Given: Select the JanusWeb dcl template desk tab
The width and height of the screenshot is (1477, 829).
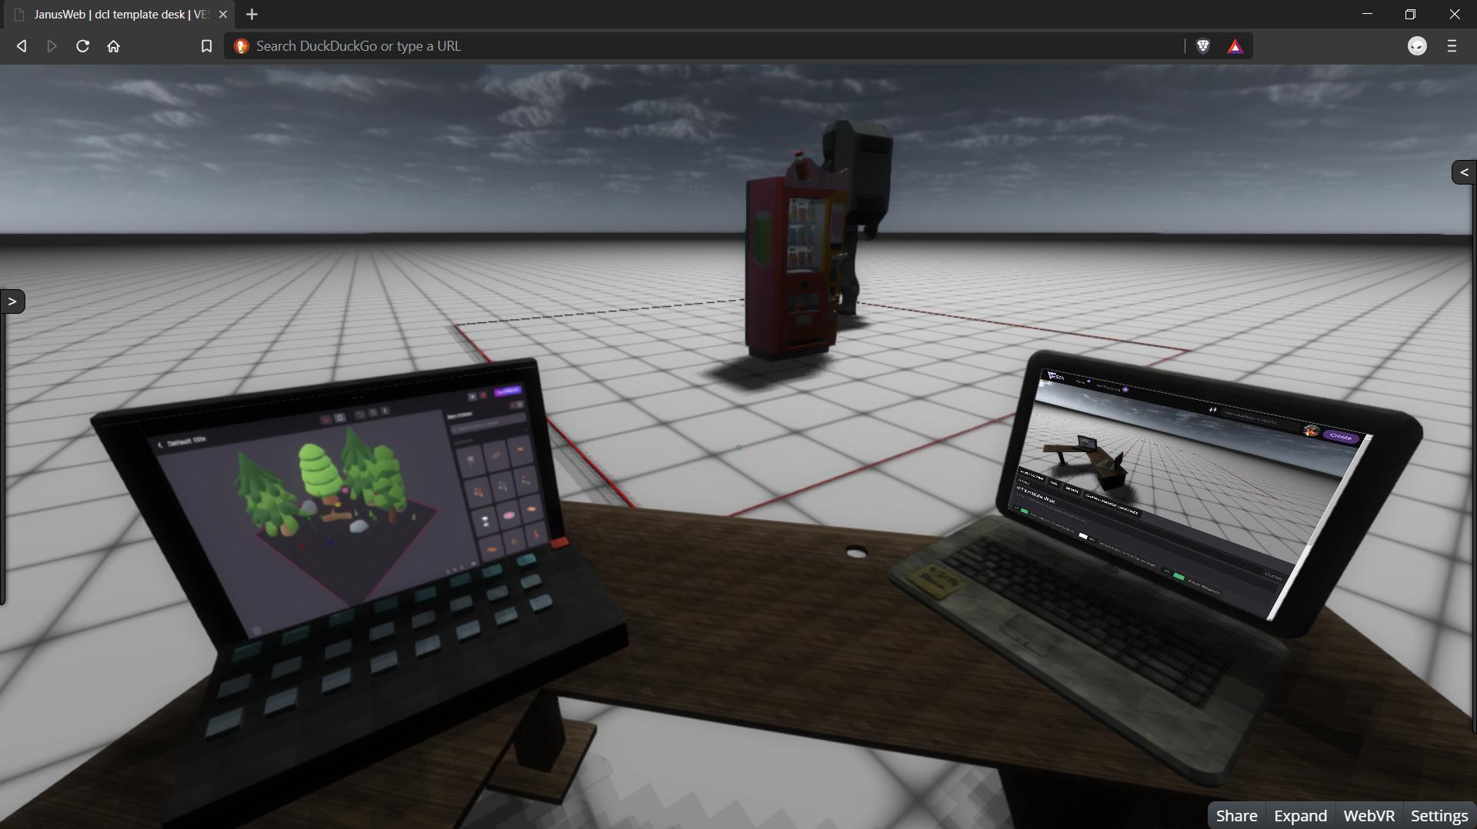Looking at the screenshot, I should (119, 15).
